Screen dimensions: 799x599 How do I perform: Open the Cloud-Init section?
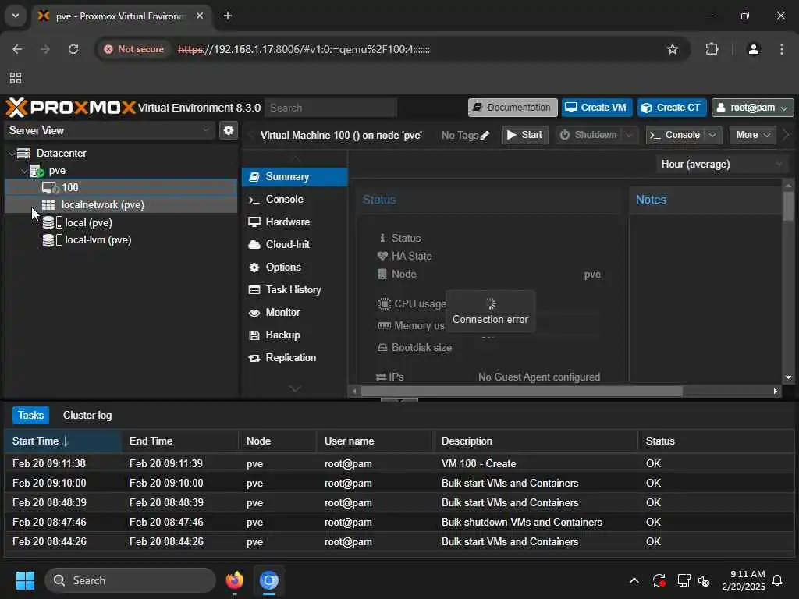pyautogui.click(x=294, y=244)
